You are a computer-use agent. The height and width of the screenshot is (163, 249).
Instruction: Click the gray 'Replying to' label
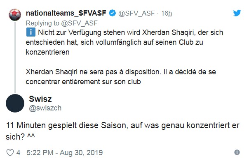pyautogui.click(x=42, y=23)
